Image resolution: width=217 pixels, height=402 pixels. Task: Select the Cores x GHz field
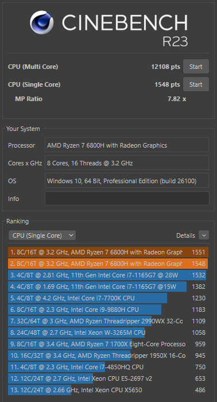[127, 163]
